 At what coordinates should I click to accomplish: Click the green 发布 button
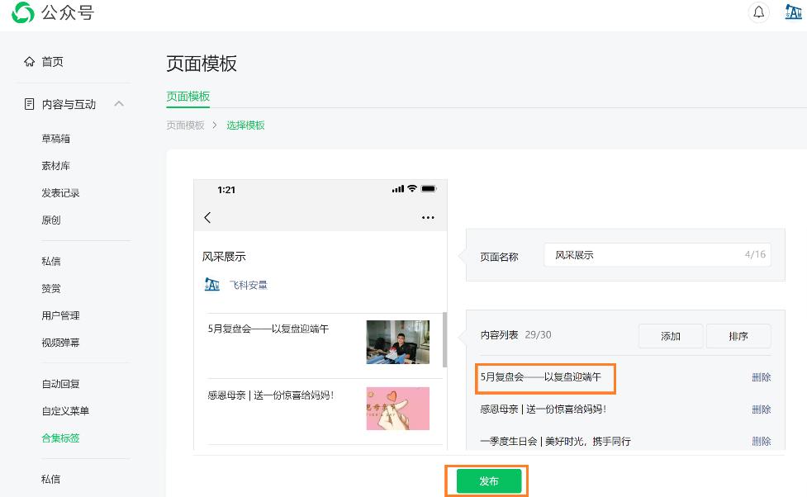[x=489, y=481]
